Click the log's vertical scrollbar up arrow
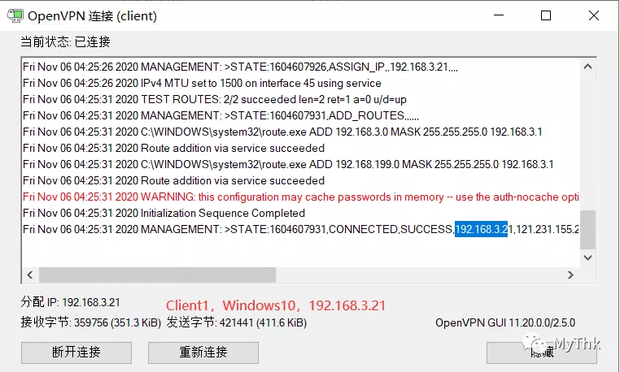Image resolution: width=620 pixels, height=372 pixels. click(587, 67)
